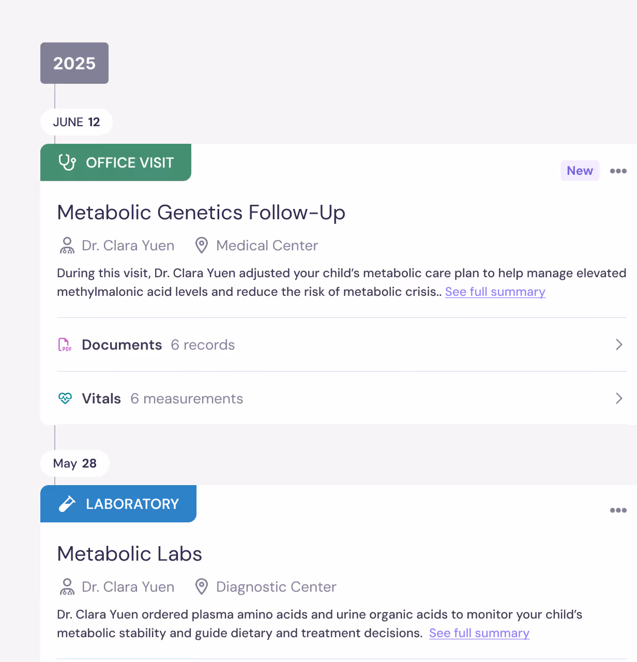Open the options menu on the Office Visit card
637x662 pixels.
(618, 171)
